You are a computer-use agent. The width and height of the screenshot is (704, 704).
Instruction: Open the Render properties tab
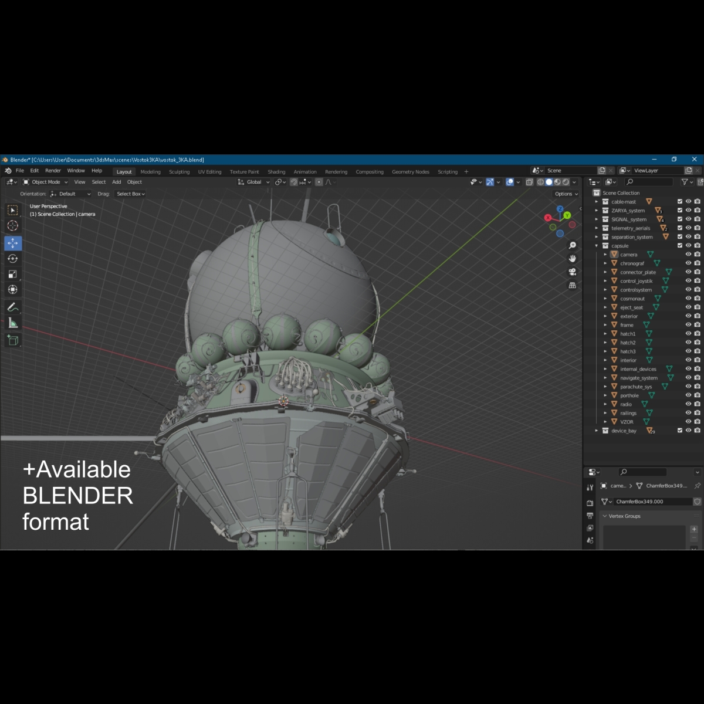coord(590,503)
